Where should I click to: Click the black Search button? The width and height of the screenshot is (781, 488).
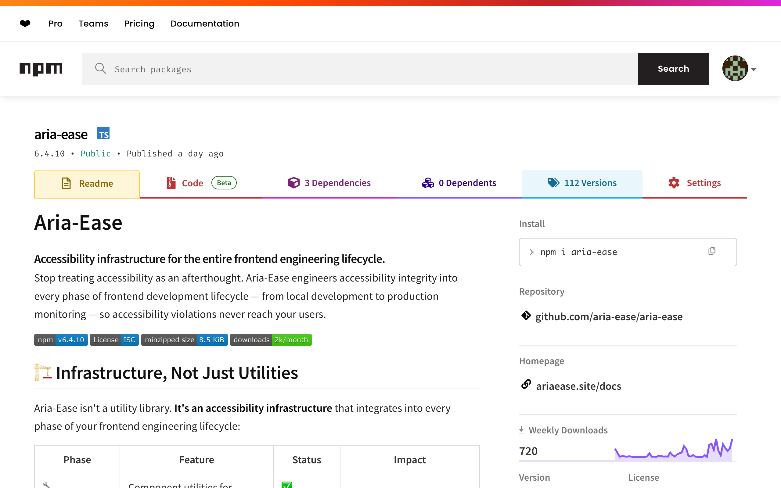click(x=673, y=69)
